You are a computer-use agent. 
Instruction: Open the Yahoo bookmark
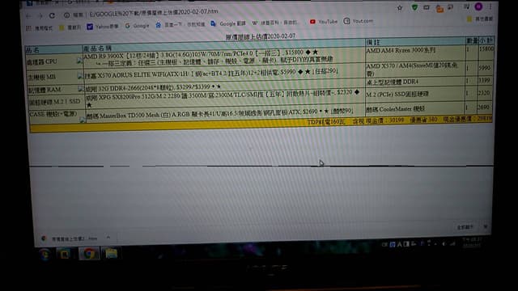pyautogui.click(x=103, y=27)
